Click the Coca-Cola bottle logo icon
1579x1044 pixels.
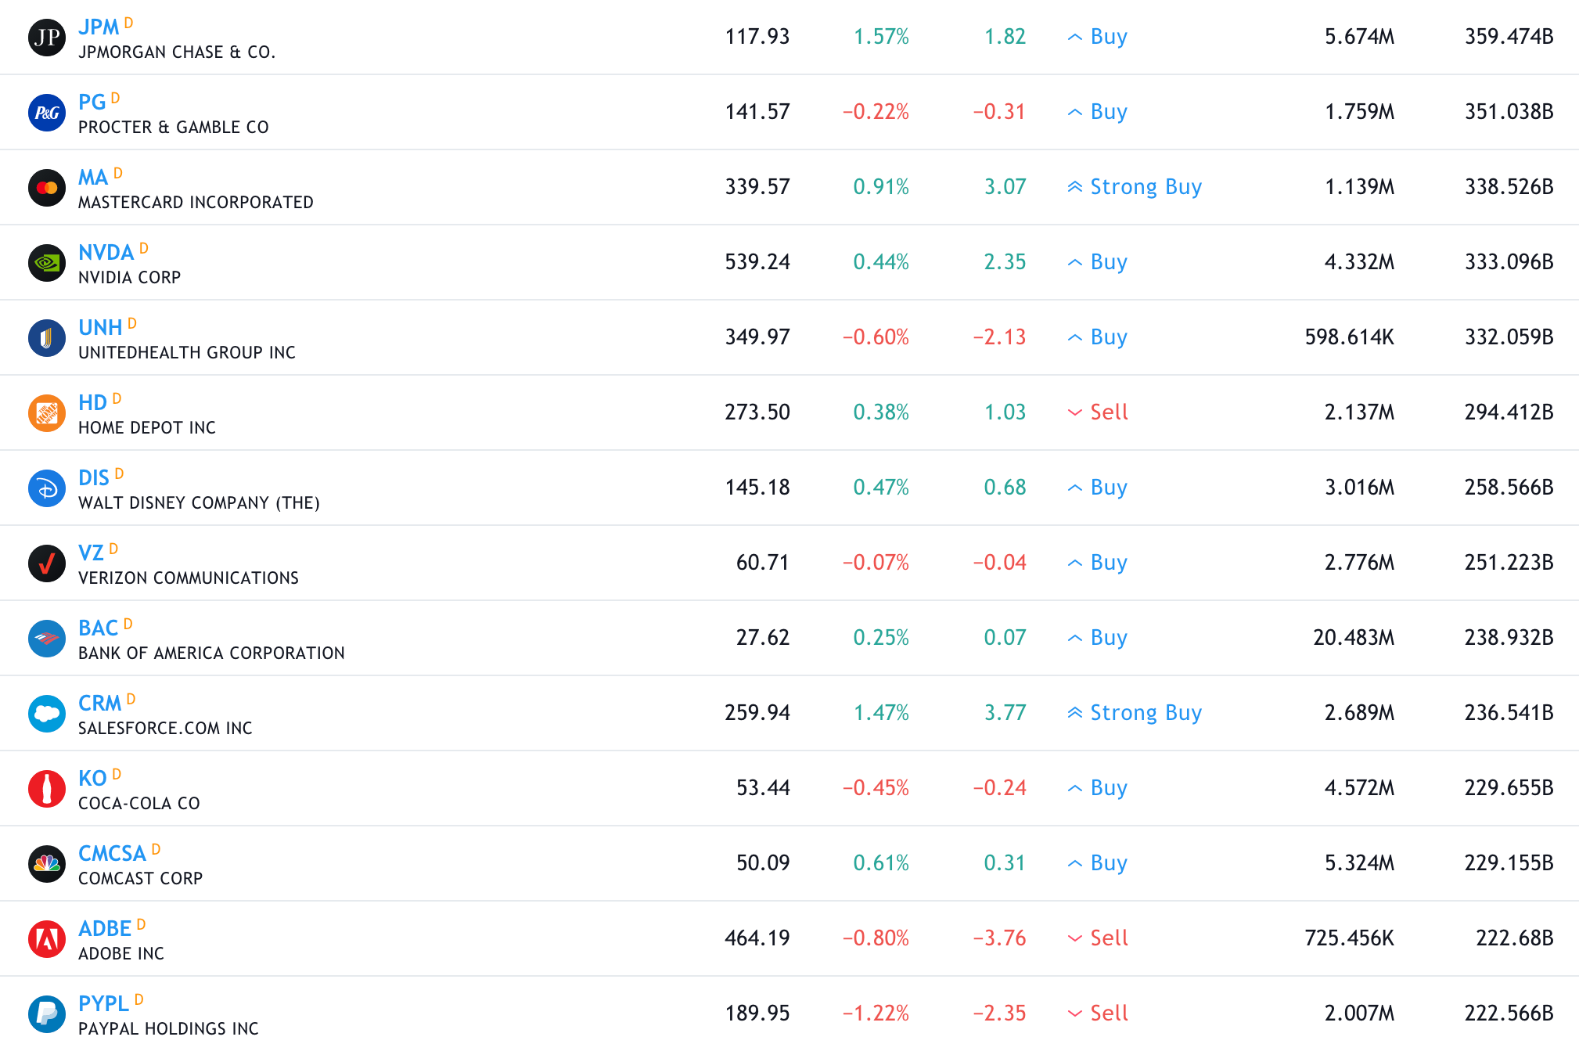pos(47,789)
